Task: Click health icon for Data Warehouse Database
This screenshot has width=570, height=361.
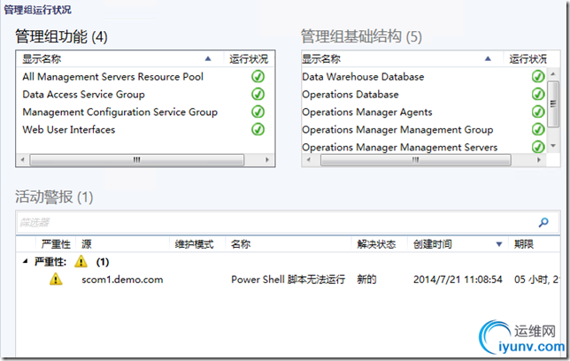Action: pos(538,77)
